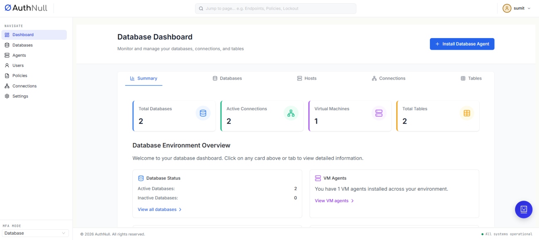Click the 2026 AuthNull copyright text
This screenshot has height=240, width=539.
(112, 234)
